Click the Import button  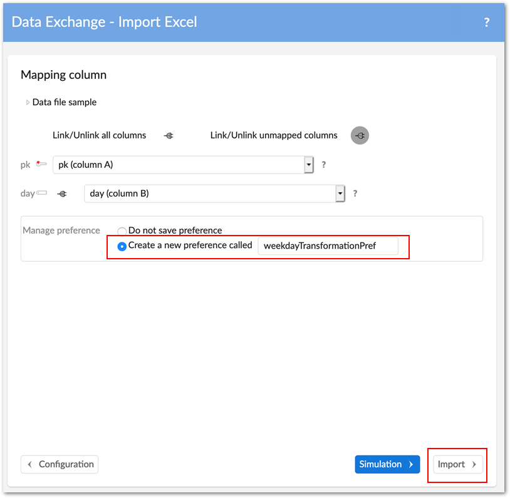(x=457, y=464)
